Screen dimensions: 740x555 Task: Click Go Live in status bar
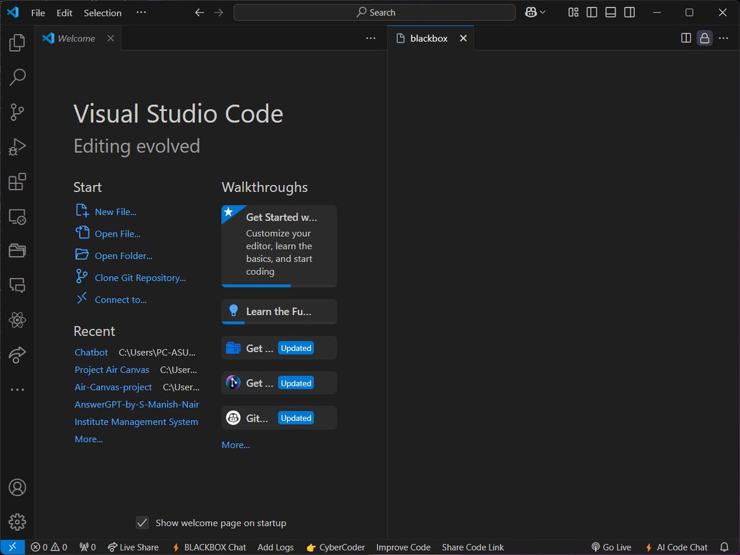click(611, 547)
